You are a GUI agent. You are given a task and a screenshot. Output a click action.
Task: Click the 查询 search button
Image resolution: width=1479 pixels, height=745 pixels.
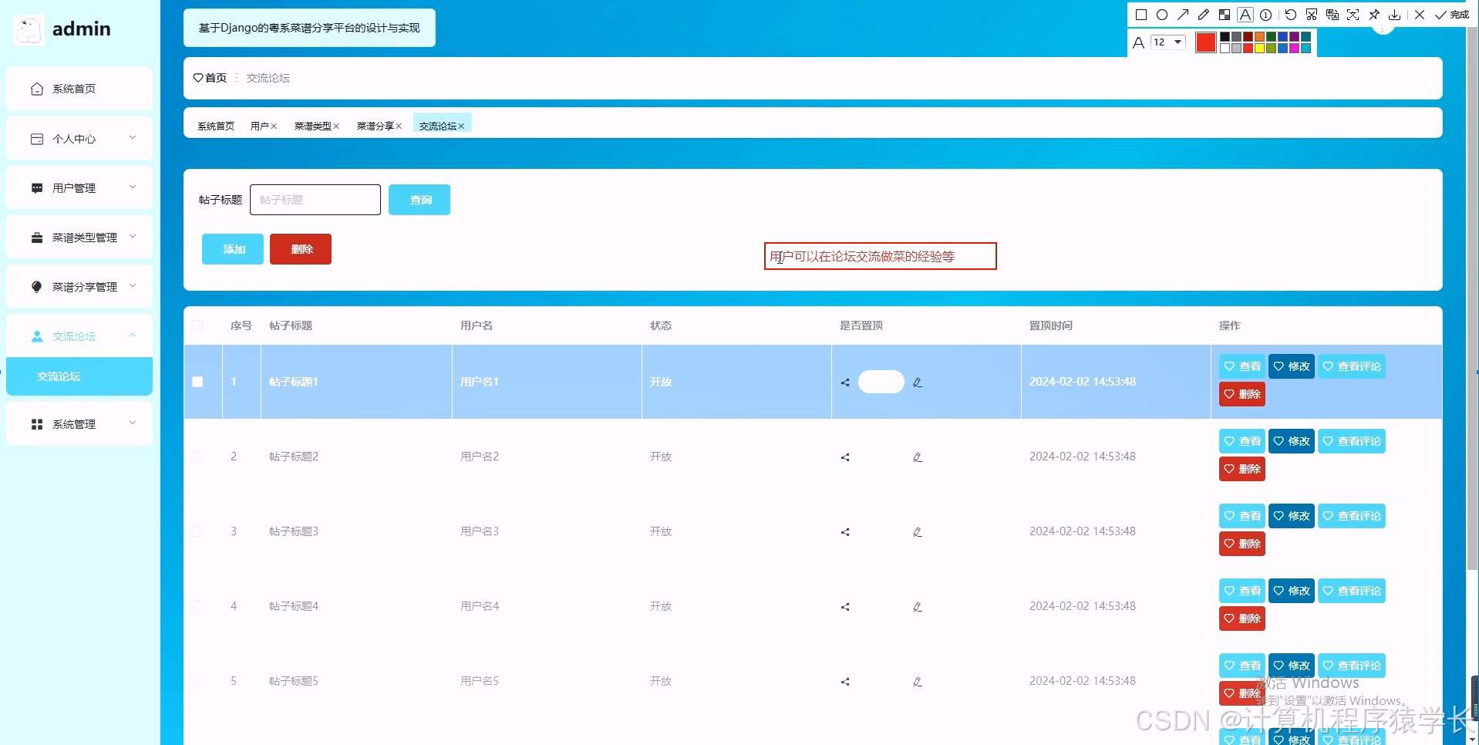[x=419, y=200]
